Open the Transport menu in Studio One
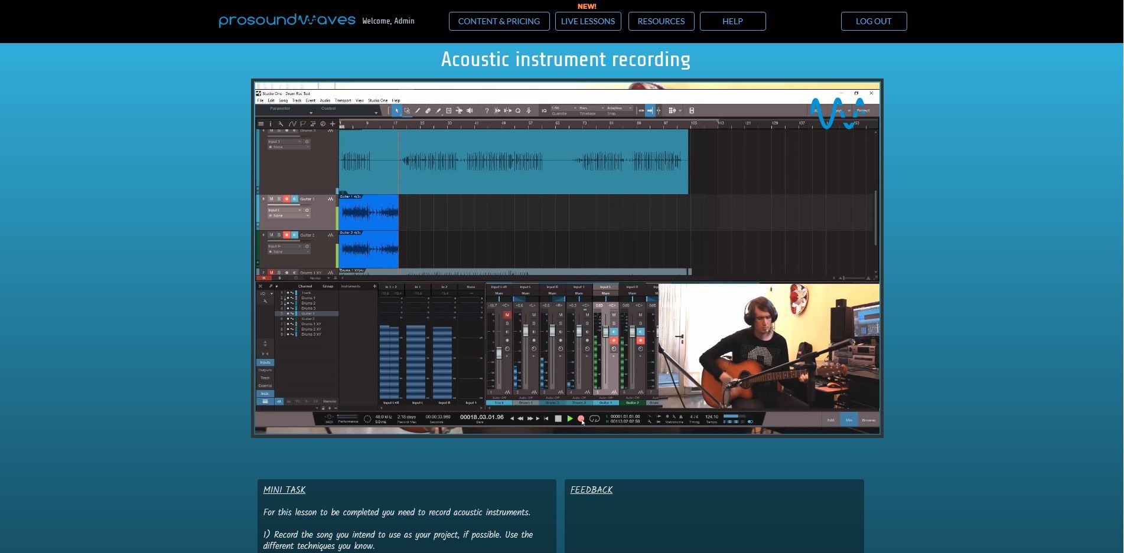The image size is (1124, 553). click(x=343, y=100)
